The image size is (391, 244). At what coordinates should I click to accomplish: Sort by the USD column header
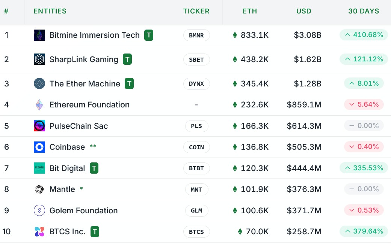coord(303,11)
